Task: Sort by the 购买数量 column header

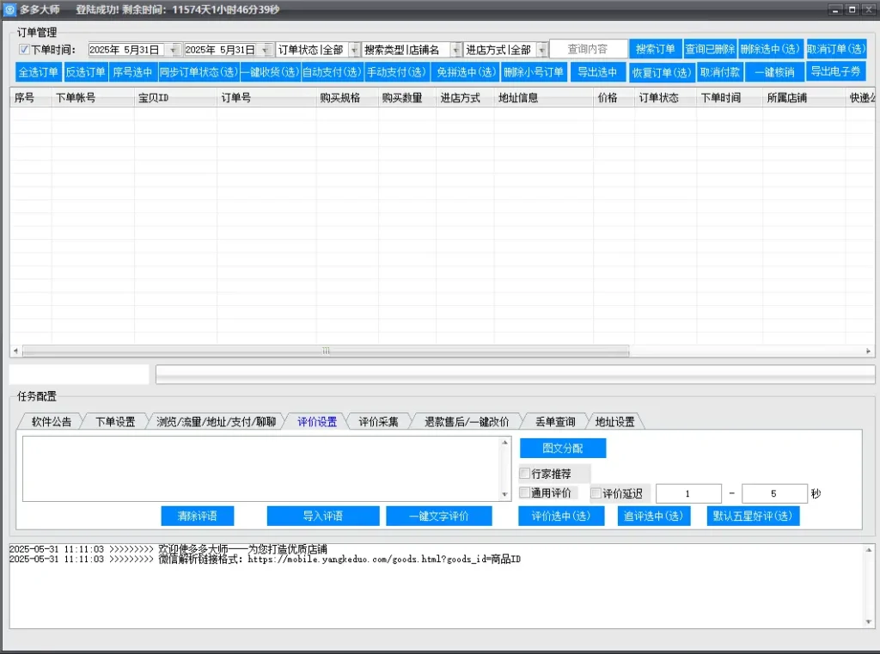Action: click(x=406, y=98)
